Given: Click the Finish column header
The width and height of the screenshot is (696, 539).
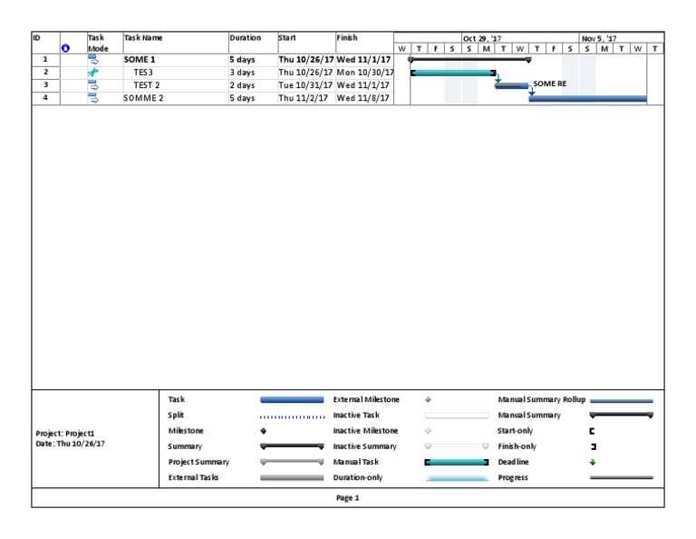Looking at the screenshot, I should (347, 38).
